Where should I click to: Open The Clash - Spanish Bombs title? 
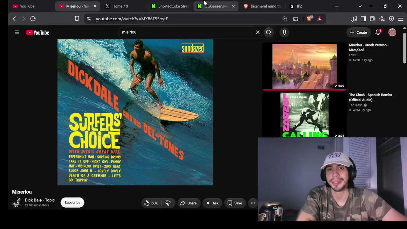[x=370, y=97]
